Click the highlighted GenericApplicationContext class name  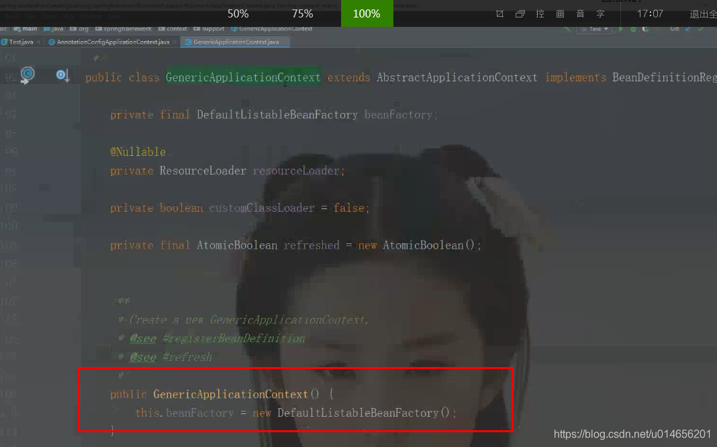coord(243,77)
